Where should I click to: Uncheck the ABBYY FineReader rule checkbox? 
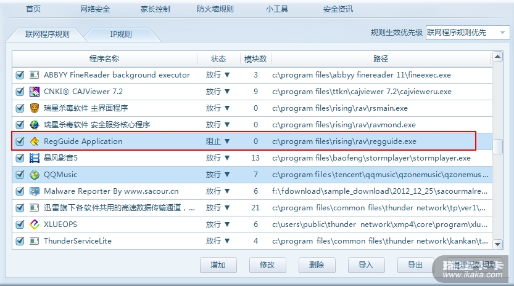click(20, 75)
